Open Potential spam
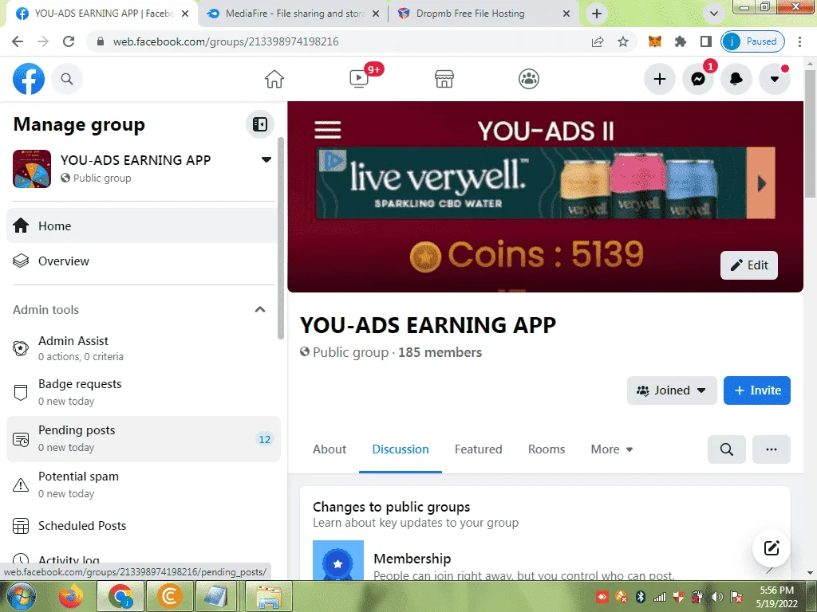The image size is (817, 612). tap(142, 484)
